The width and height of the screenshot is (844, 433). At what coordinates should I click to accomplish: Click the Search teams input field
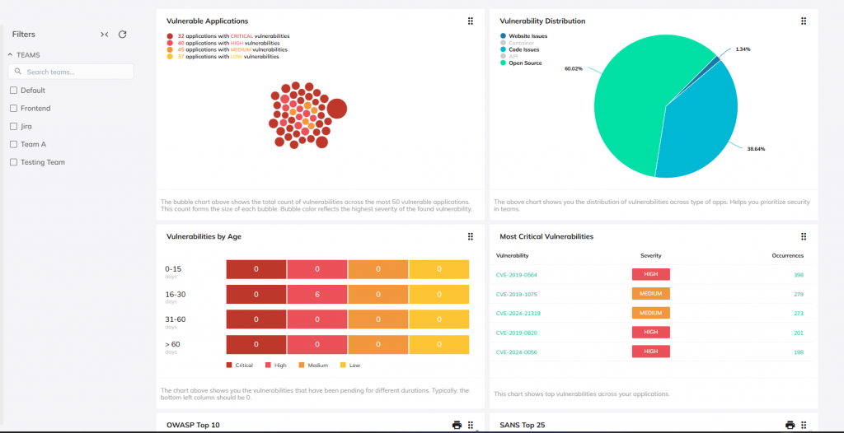point(77,72)
